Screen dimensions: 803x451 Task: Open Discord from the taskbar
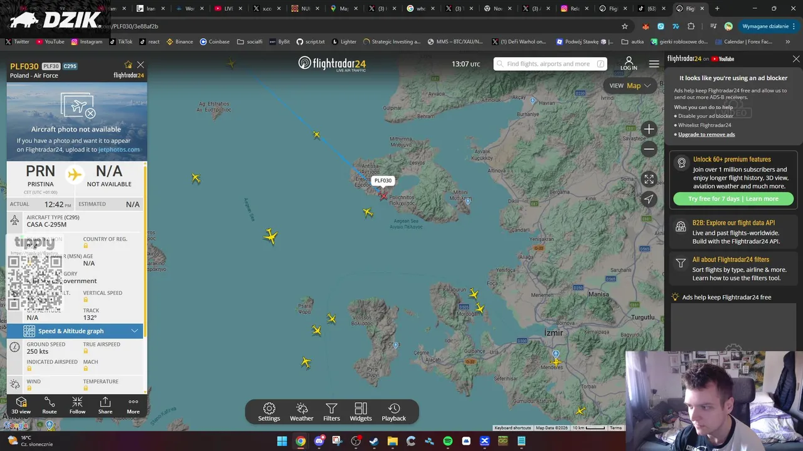319,441
